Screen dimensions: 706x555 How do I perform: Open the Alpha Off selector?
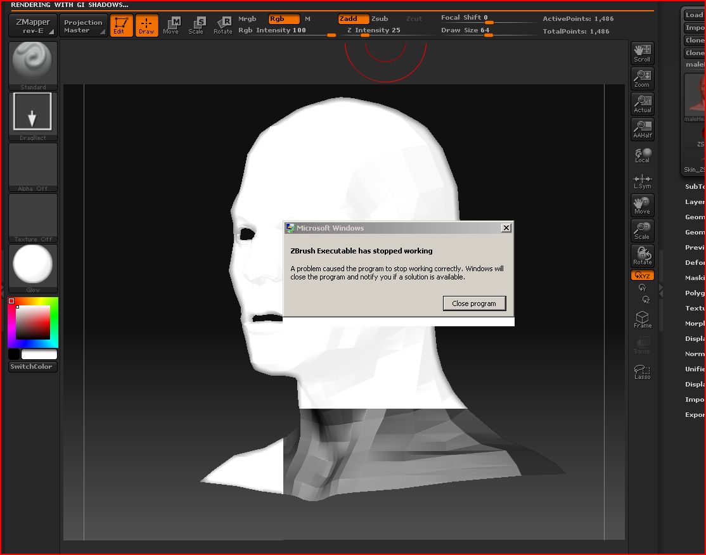(33, 167)
